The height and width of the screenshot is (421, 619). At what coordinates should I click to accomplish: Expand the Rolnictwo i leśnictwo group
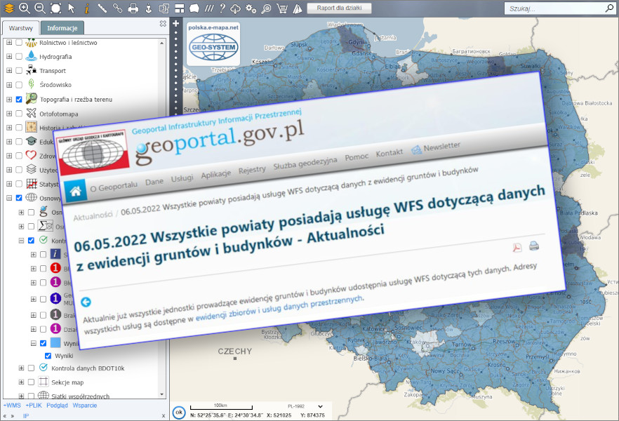point(9,42)
